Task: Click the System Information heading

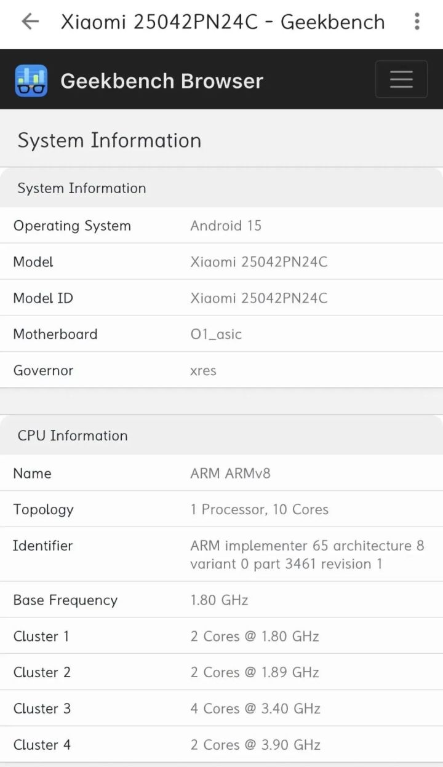Action: (110, 140)
